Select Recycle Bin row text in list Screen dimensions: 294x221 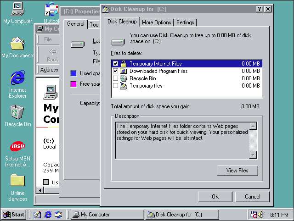143,78
